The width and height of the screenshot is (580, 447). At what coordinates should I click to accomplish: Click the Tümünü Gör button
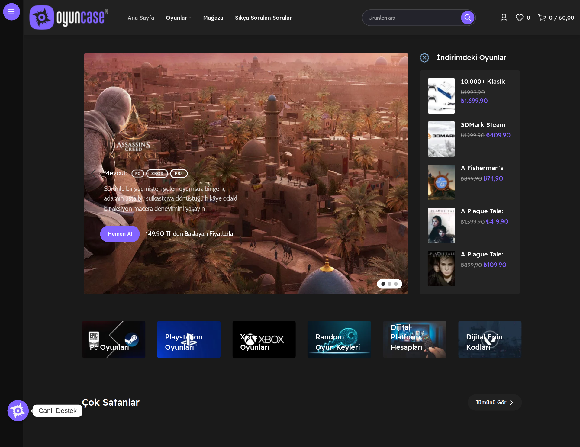495,402
